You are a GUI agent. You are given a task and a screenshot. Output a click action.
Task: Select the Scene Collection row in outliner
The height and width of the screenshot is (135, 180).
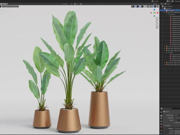coord(170,6)
